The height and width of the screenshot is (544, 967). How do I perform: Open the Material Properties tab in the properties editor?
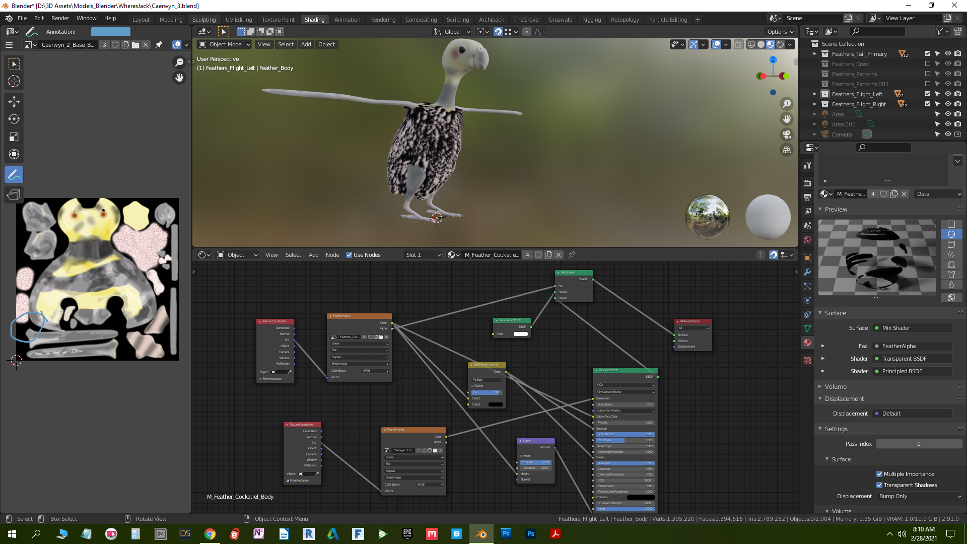(807, 343)
